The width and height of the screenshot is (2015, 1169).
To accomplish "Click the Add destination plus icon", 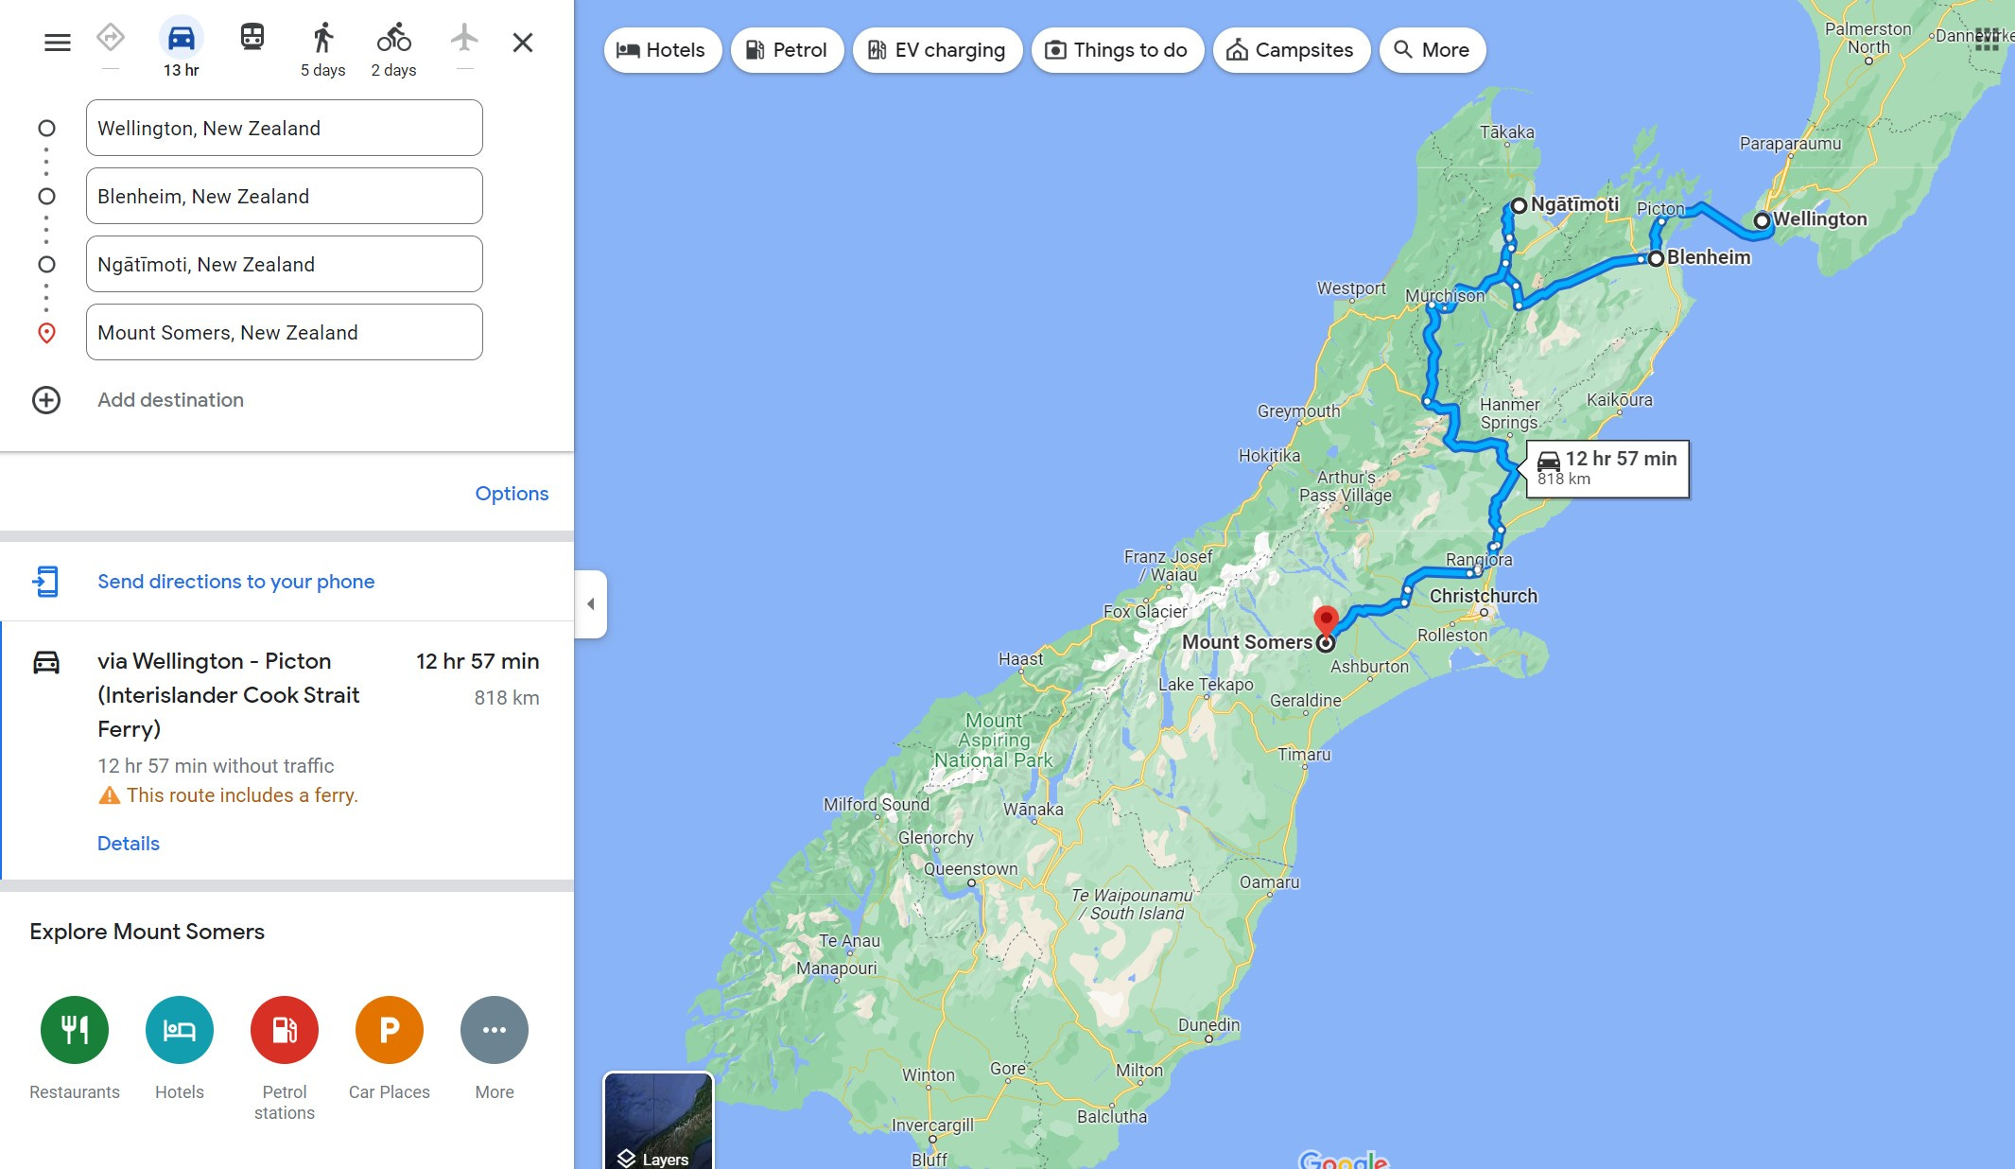I will [x=46, y=400].
